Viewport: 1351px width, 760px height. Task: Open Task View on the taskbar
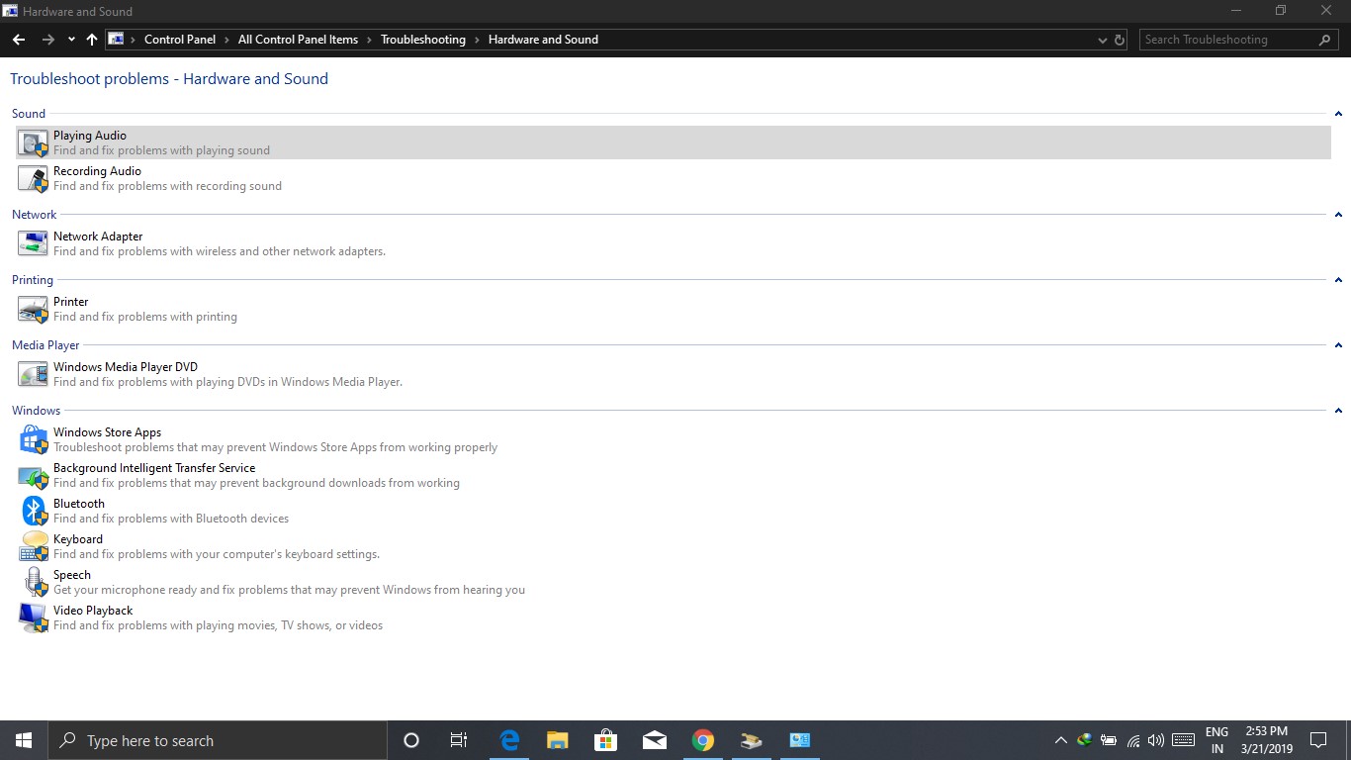point(459,740)
